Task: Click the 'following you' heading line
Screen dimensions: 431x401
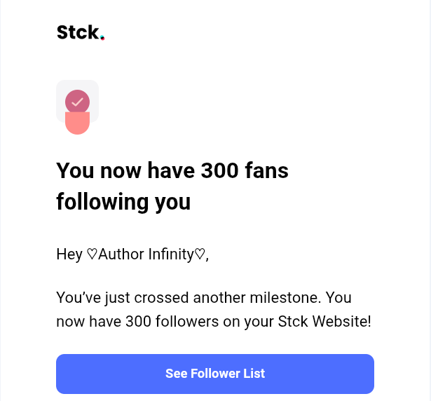Action: pos(123,202)
